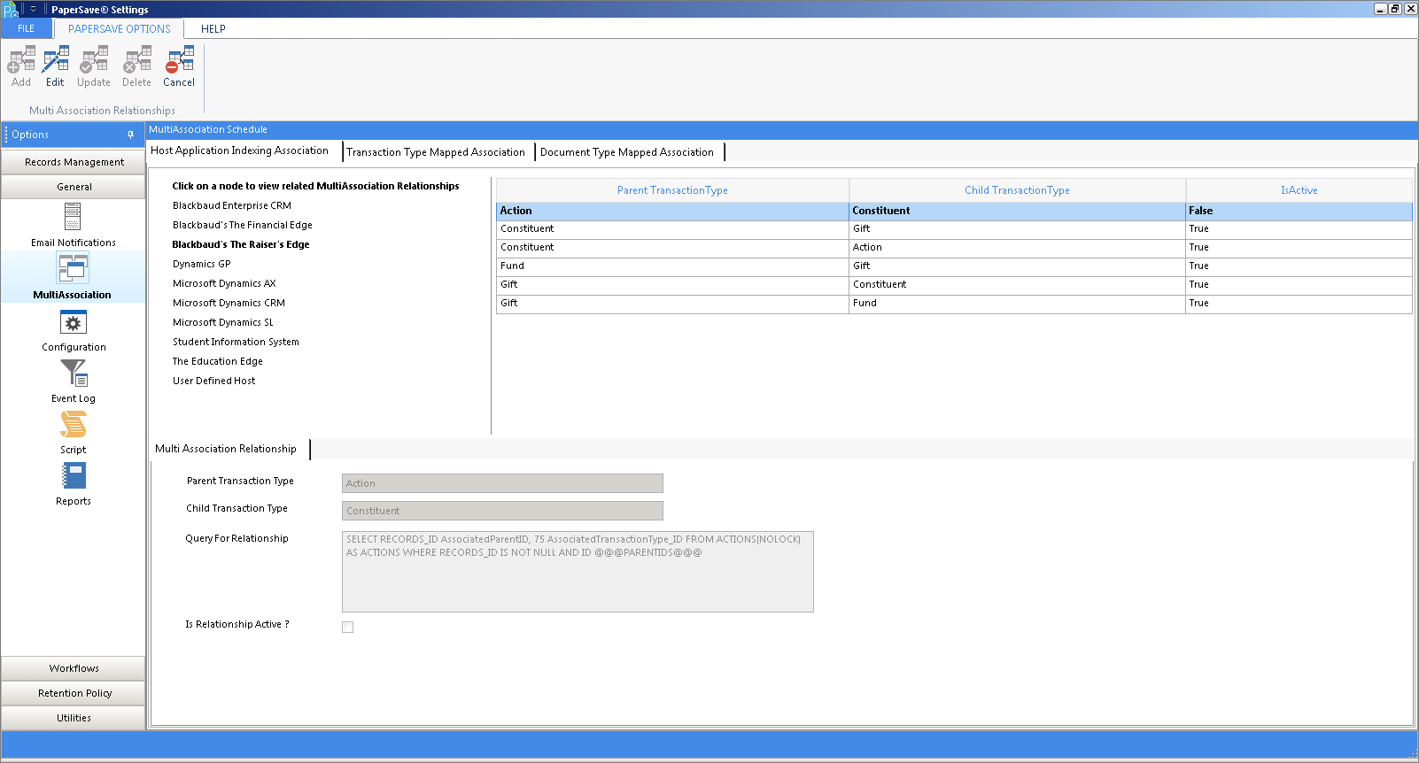Minimize the PaperSave Settings window
The width and height of the screenshot is (1419, 763).
[x=1380, y=9]
